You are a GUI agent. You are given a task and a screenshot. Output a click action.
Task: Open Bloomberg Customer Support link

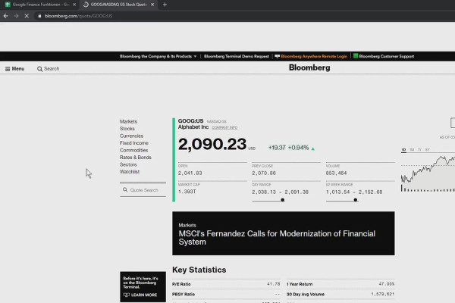[384, 56]
